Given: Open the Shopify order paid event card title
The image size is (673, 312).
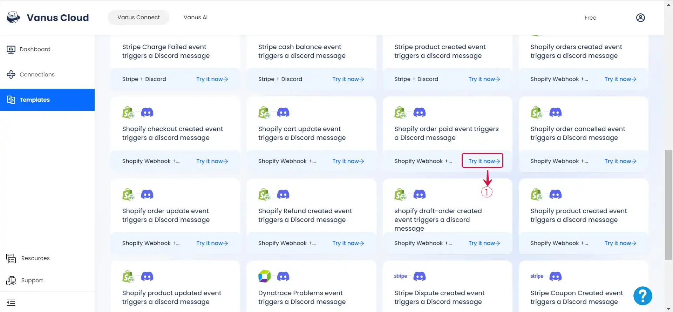Looking at the screenshot, I should [446, 133].
